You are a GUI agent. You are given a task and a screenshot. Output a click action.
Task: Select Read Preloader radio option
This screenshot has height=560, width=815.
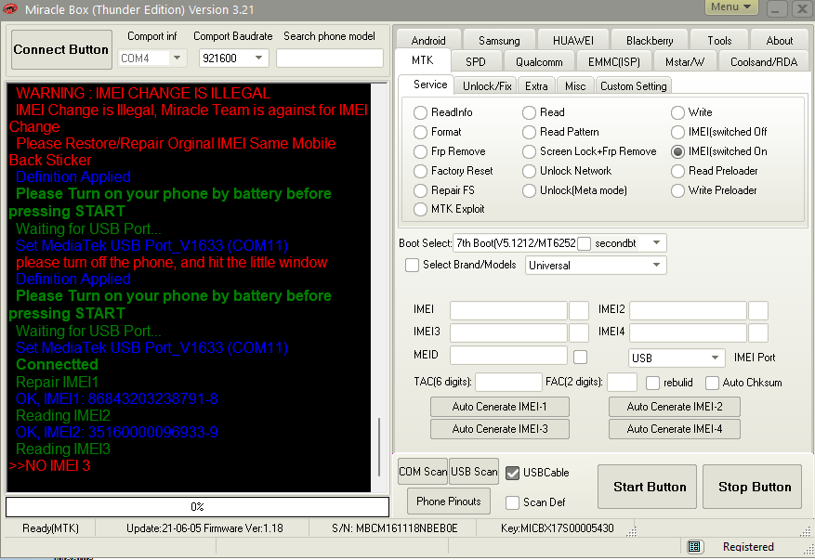677,172
